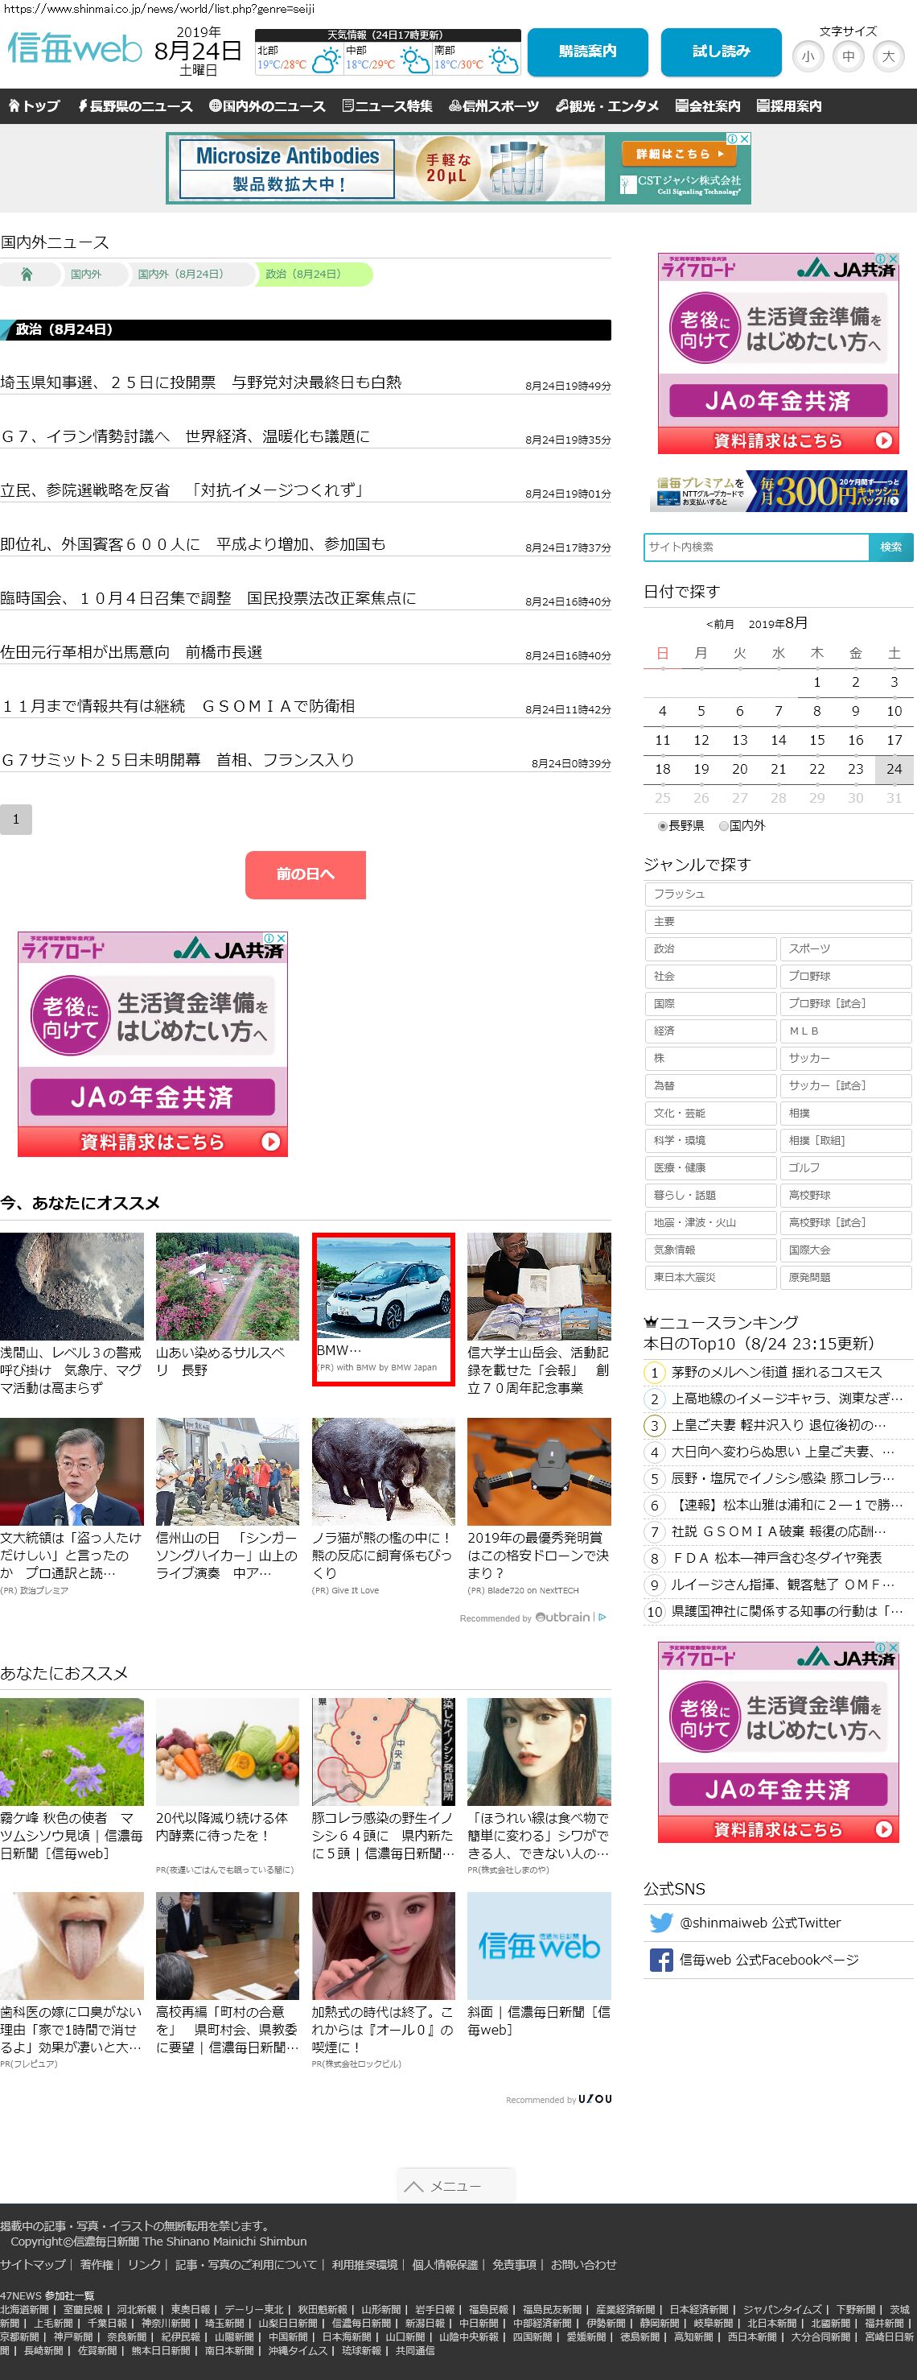The height and width of the screenshot is (2380, 917).
Task: Expand the メニュー chevron at page bottom
Action: pyautogui.click(x=413, y=2186)
